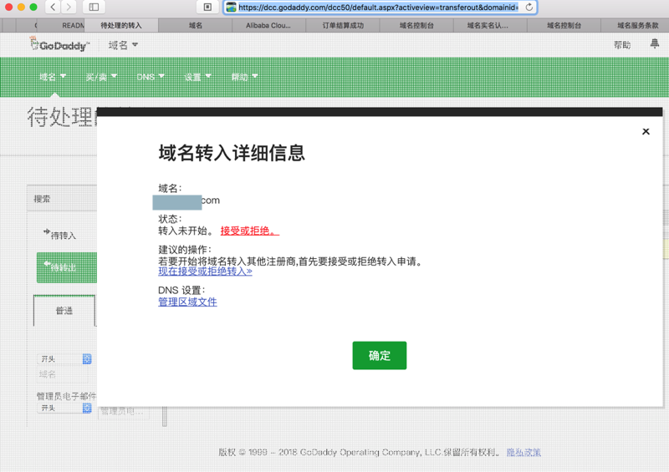Click 帮助 link in the top header

pyautogui.click(x=621, y=45)
